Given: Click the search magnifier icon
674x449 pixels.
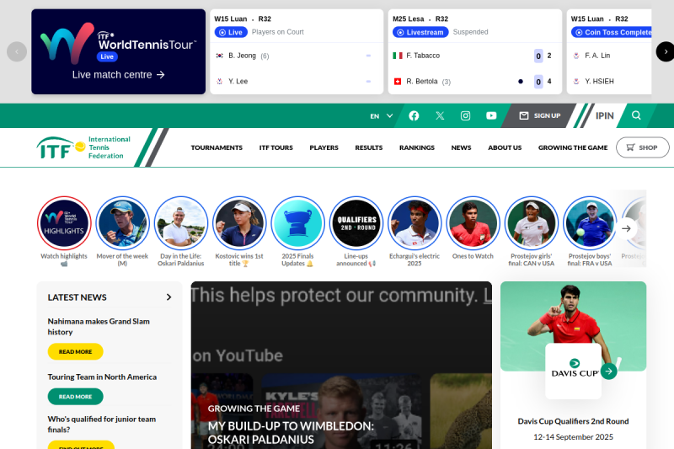Looking at the screenshot, I should click(x=636, y=115).
